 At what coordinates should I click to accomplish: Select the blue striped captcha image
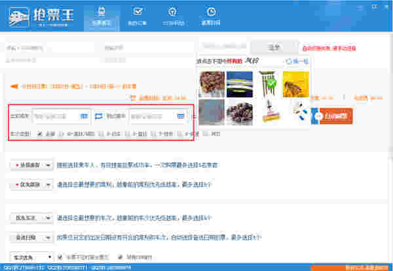click(240, 84)
